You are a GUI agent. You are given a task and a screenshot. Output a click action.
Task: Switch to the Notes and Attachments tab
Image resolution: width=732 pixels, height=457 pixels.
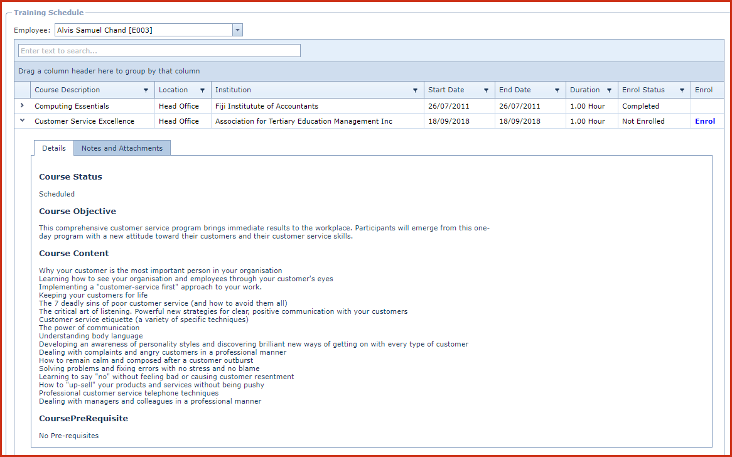pyautogui.click(x=122, y=148)
